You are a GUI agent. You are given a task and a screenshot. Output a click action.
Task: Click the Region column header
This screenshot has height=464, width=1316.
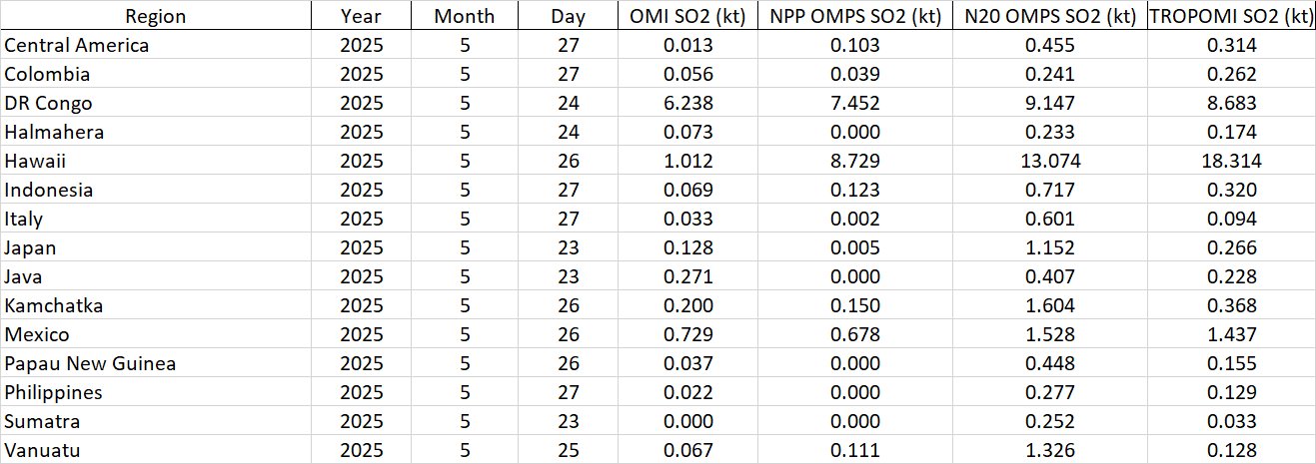[x=156, y=16]
